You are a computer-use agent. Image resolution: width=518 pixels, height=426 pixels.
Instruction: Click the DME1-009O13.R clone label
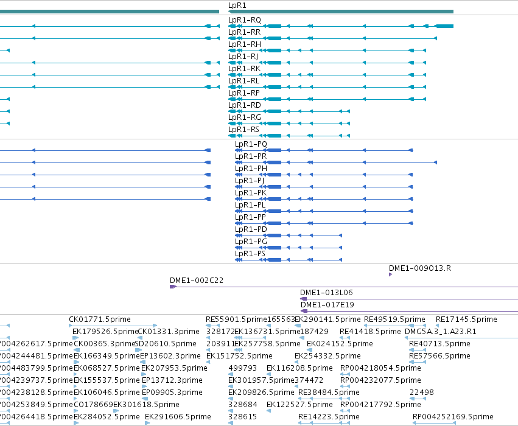[420, 268]
